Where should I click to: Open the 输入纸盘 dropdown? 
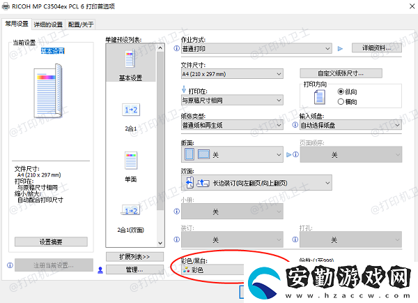tap(351, 125)
